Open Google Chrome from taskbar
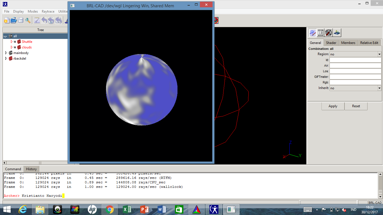383x215 pixels. (109, 209)
